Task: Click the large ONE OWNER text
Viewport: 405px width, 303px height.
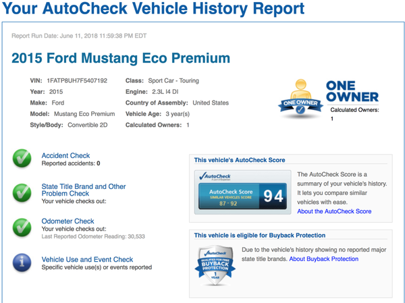Action: click(352, 92)
